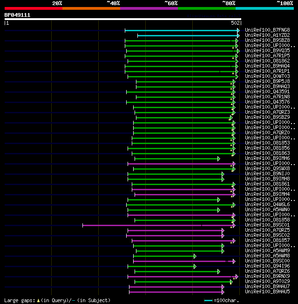Viewport: 298px width, 304px height.
Task: Click the red 20% identity legend segment
Action: point(34,8)
